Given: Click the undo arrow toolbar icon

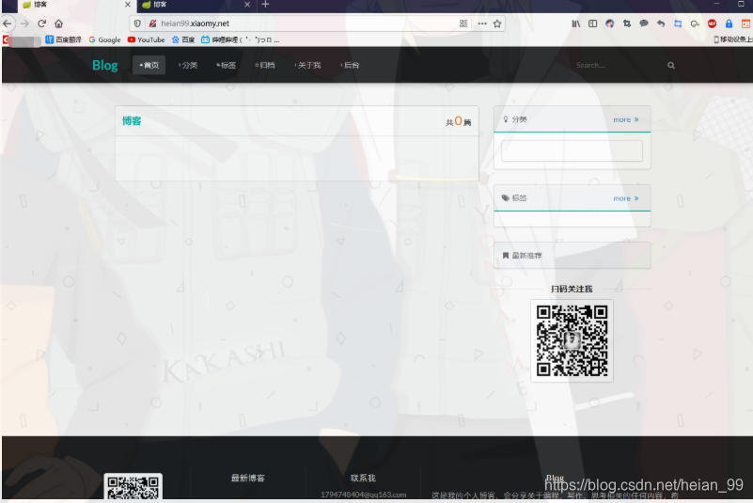Looking at the screenshot, I should pos(661,24).
